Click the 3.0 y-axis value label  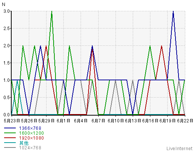click(7, 11)
